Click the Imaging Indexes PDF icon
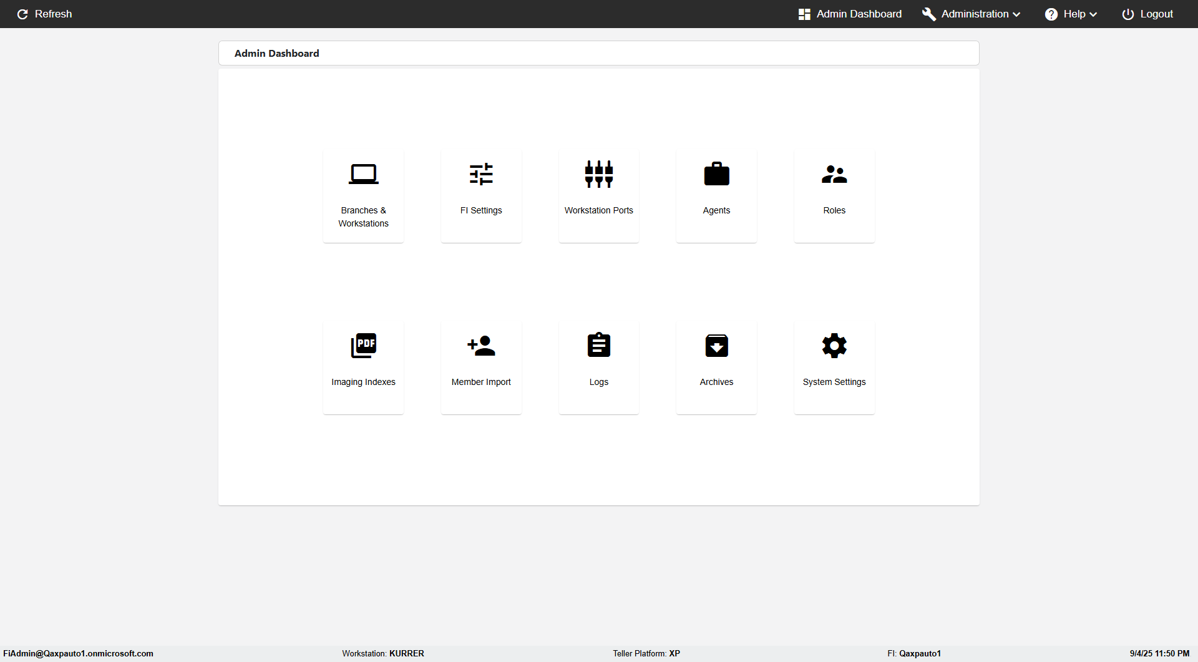This screenshot has height=662, width=1198. (363, 346)
